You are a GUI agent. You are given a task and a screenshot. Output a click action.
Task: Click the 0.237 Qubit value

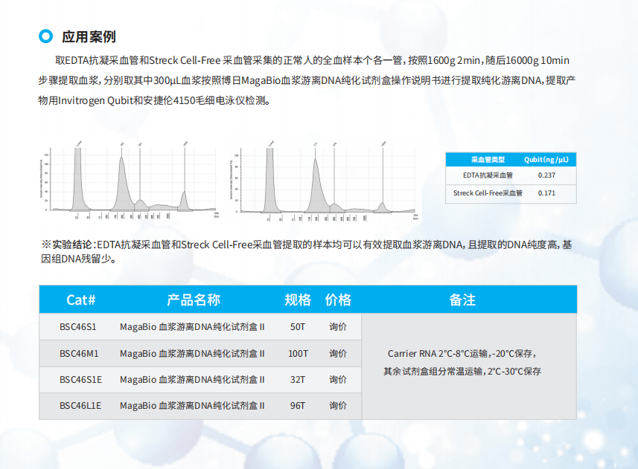click(x=546, y=175)
